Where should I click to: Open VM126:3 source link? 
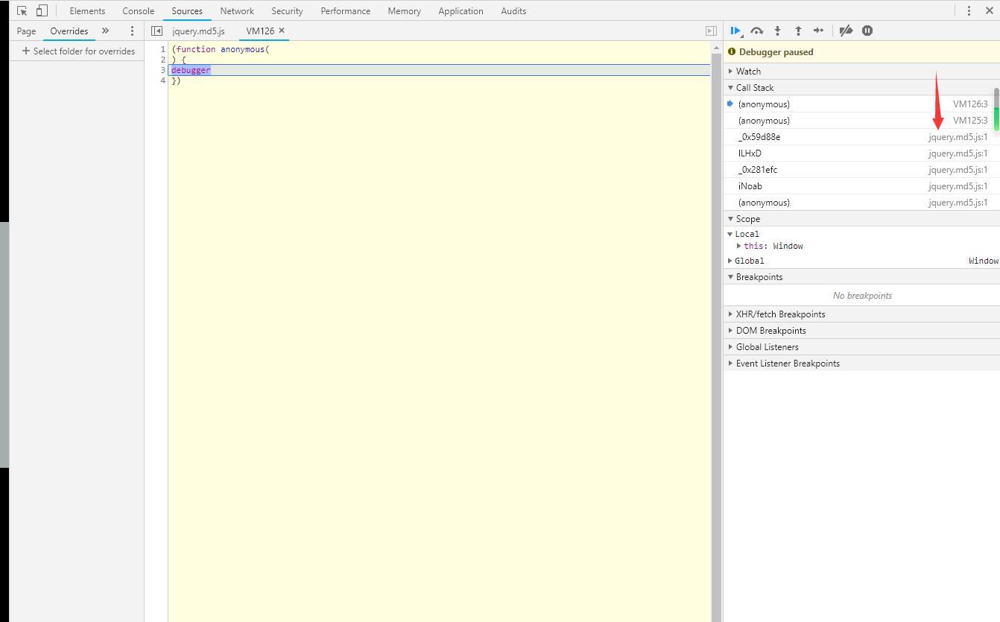[x=970, y=104]
